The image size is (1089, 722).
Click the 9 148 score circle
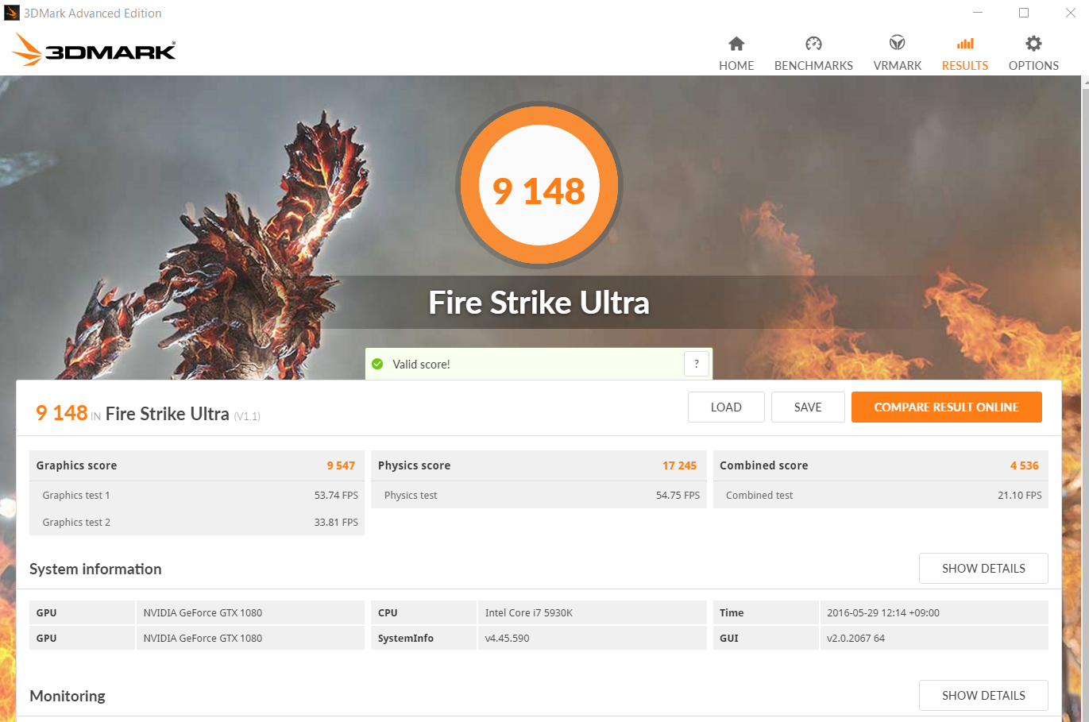[539, 187]
